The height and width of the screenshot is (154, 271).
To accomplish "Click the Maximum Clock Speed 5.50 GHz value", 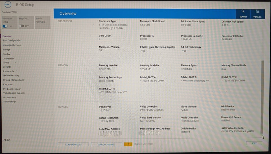I will click(x=145, y=25).
